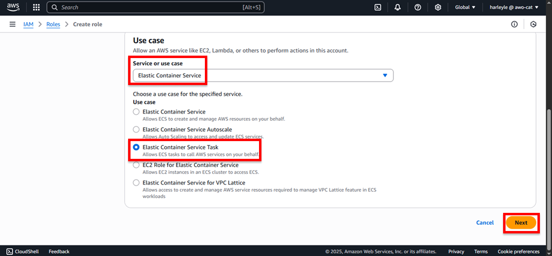Click the CloudShell text in the footer
The height and width of the screenshot is (256, 552).
pos(27,252)
